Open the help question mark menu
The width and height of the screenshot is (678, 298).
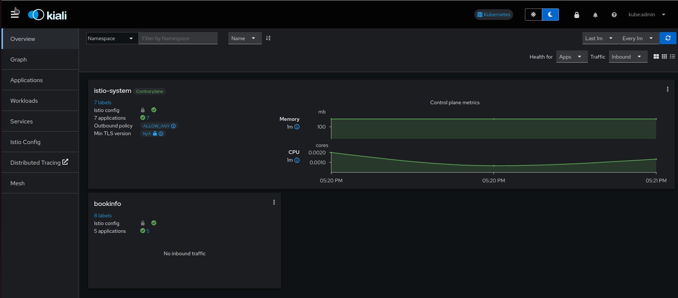[614, 15]
